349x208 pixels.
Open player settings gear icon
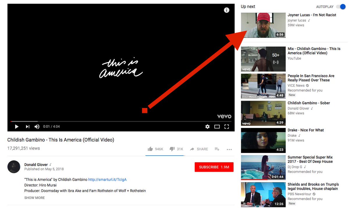click(x=207, y=127)
